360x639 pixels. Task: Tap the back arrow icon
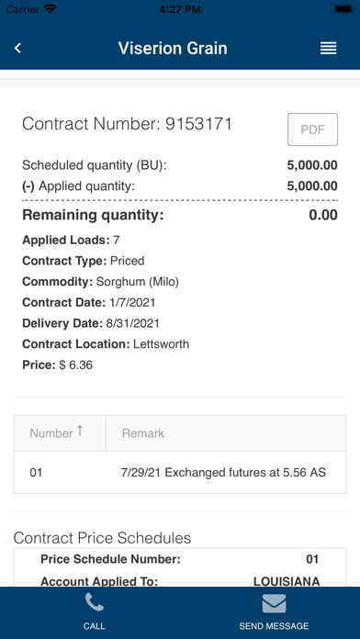[x=17, y=48]
